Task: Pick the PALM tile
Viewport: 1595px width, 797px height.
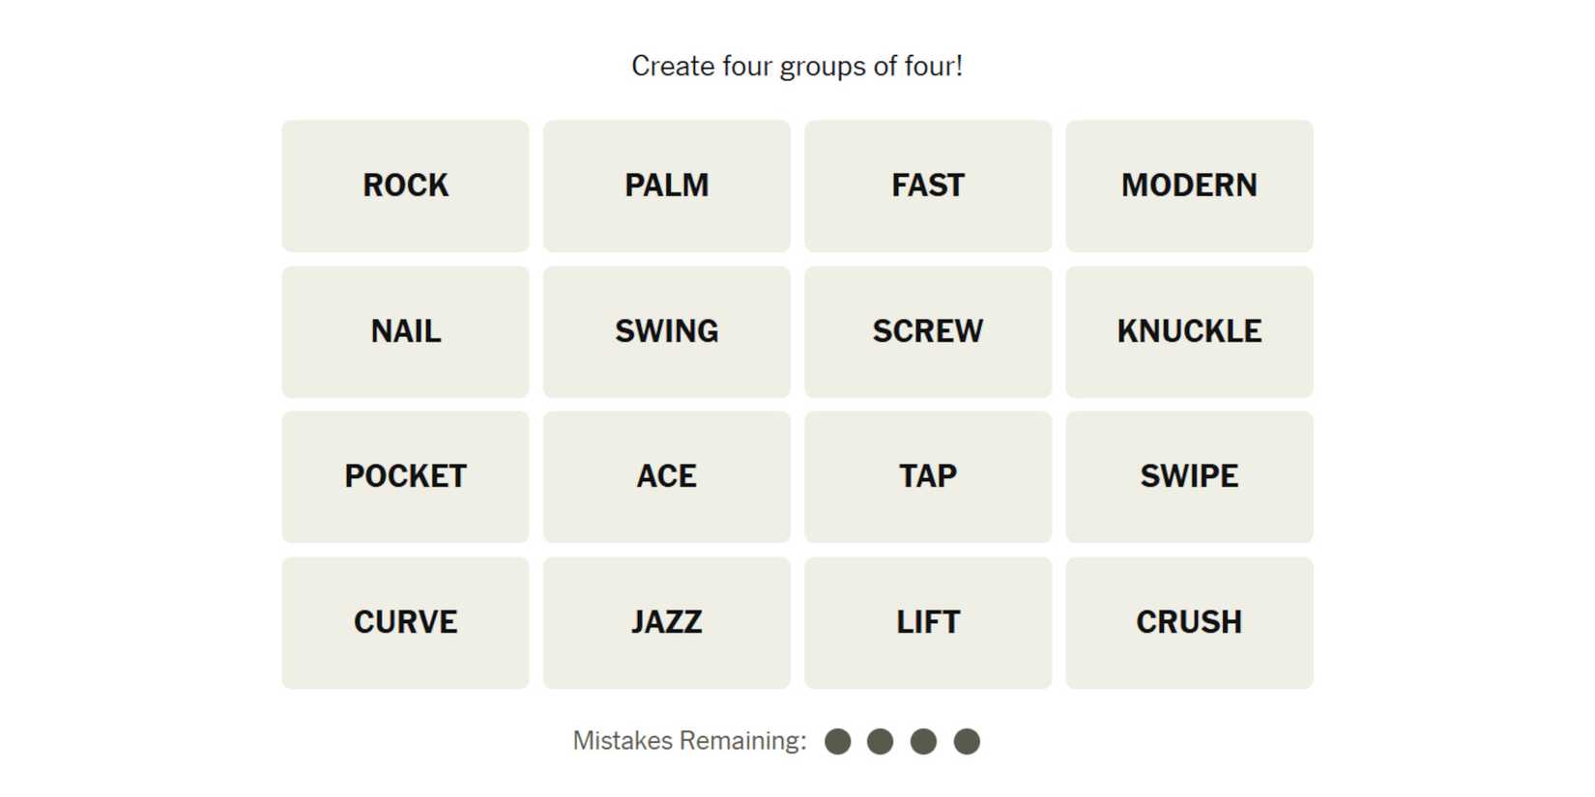Action: pyautogui.click(x=666, y=185)
